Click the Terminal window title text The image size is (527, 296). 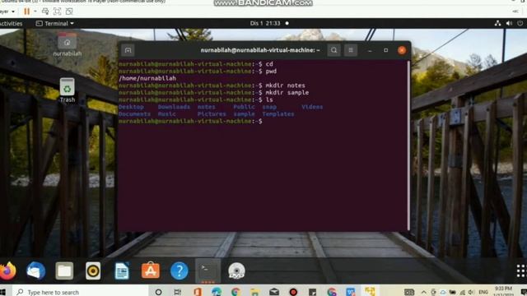pyautogui.click(x=260, y=50)
